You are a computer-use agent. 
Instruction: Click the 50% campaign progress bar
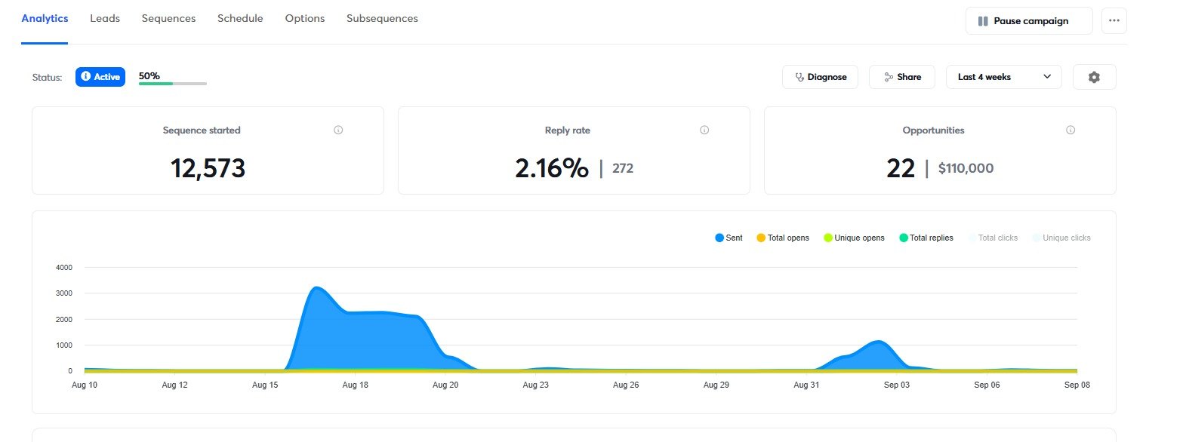173,83
